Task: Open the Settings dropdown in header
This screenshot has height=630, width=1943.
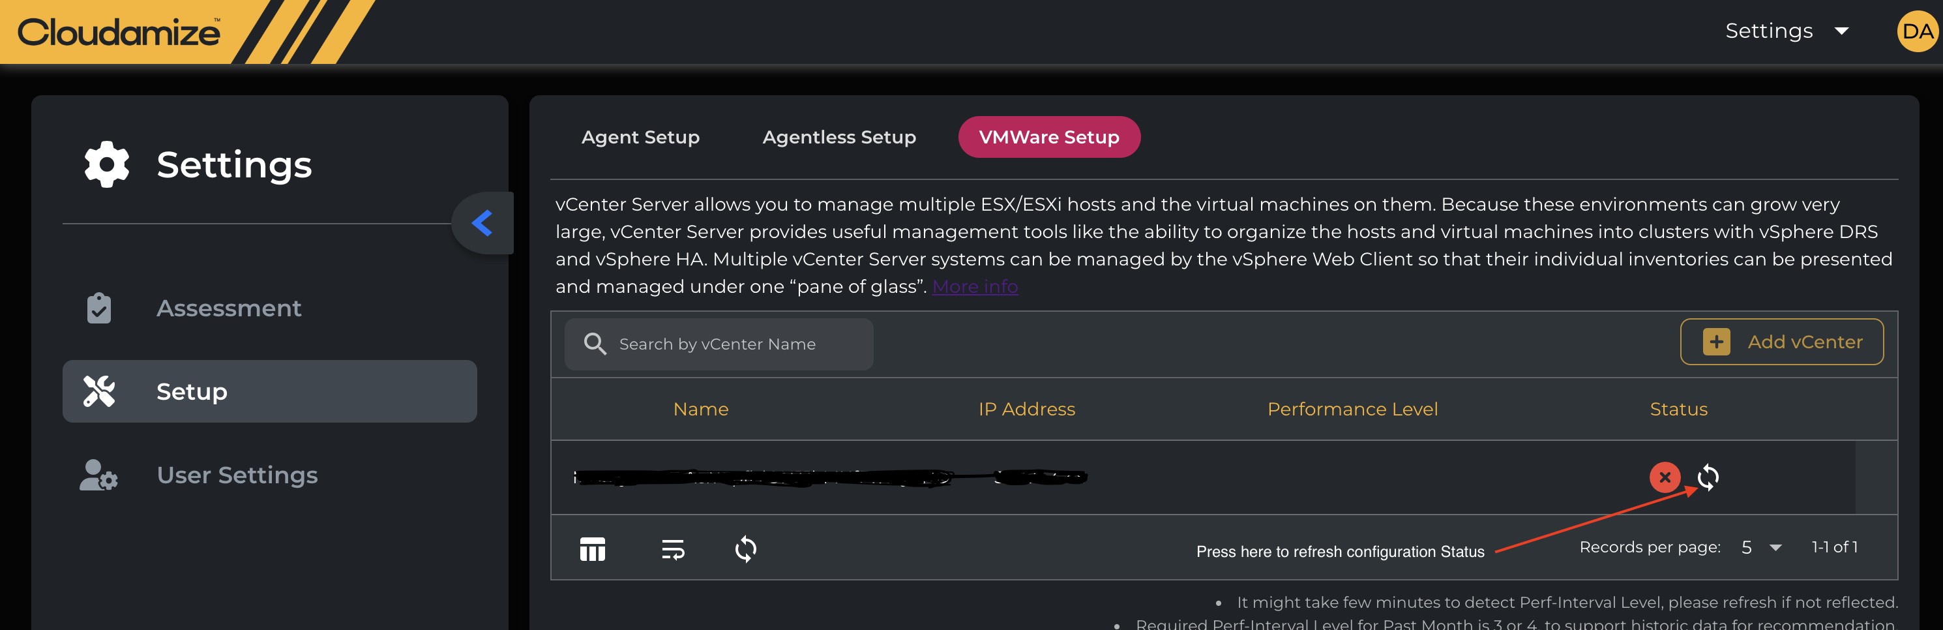Action: [x=1785, y=31]
